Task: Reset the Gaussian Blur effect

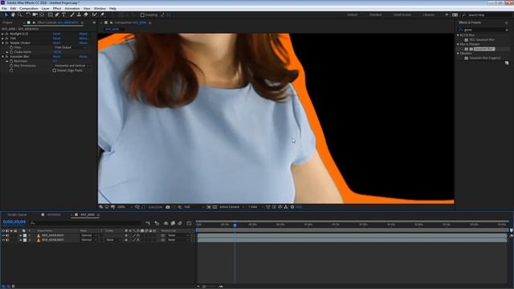Action: [x=57, y=57]
